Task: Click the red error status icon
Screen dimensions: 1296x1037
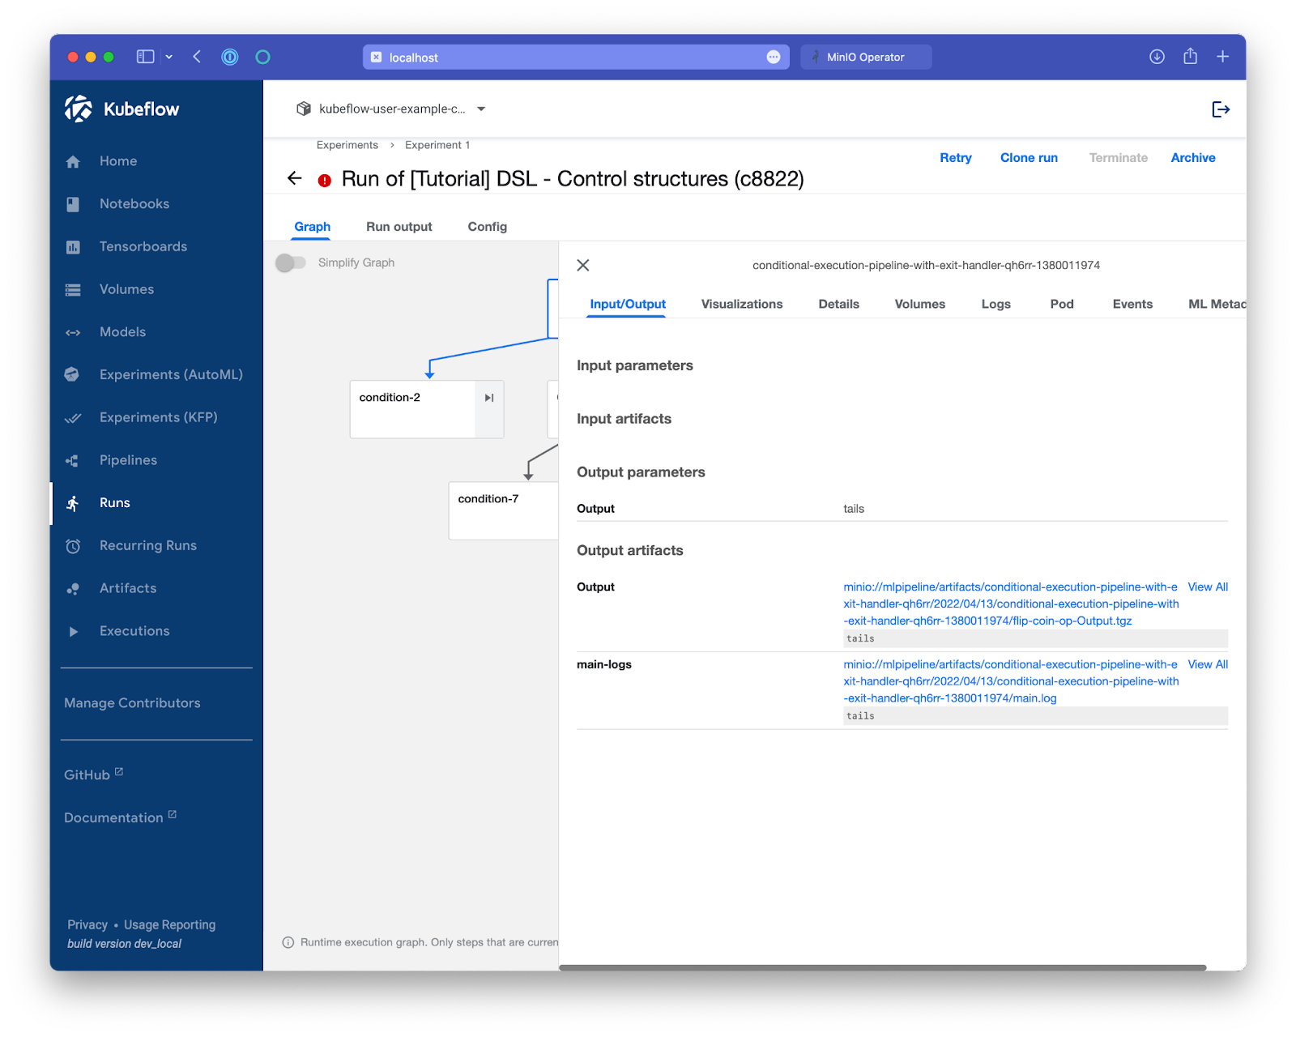Action: point(325,181)
